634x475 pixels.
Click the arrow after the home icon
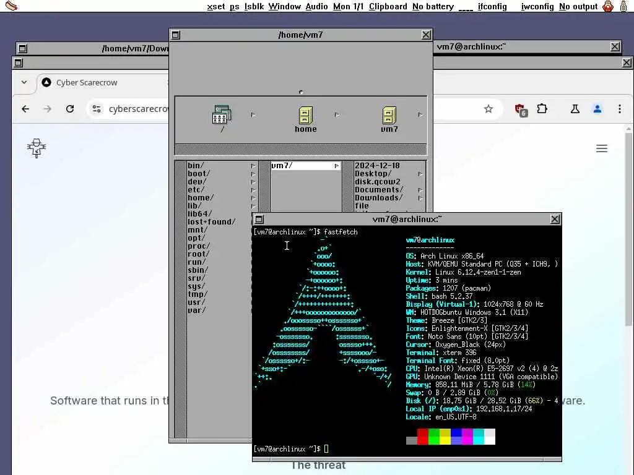[x=337, y=114]
